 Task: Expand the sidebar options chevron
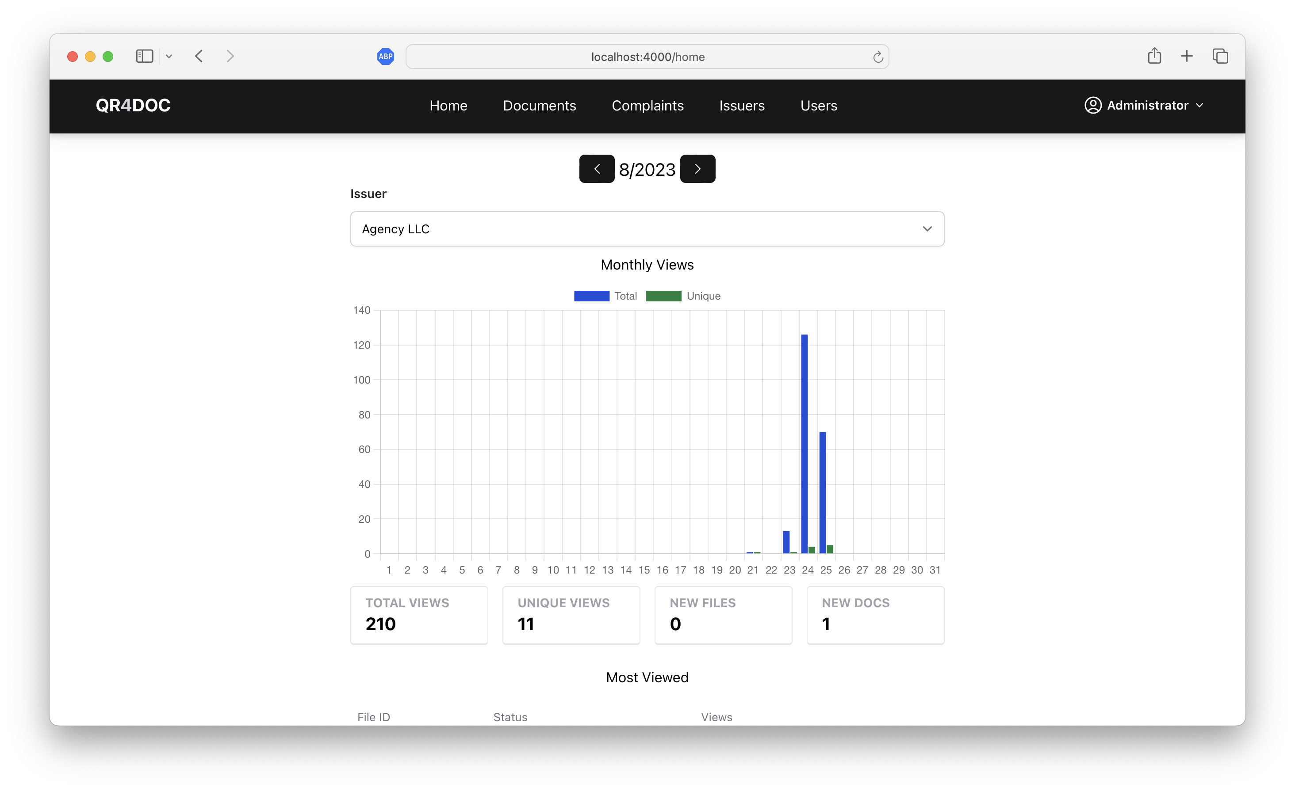[x=169, y=56]
